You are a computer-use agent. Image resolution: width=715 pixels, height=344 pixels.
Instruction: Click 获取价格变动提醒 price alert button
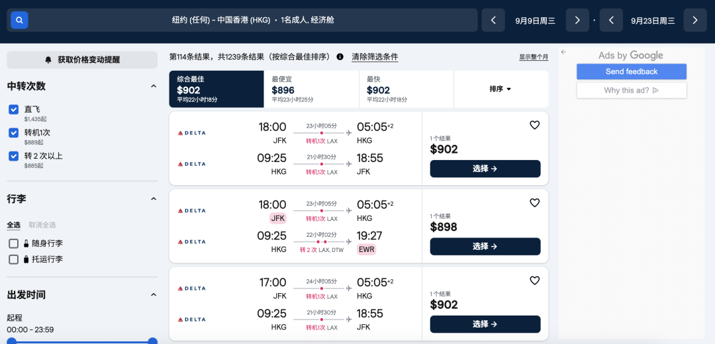tap(82, 60)
